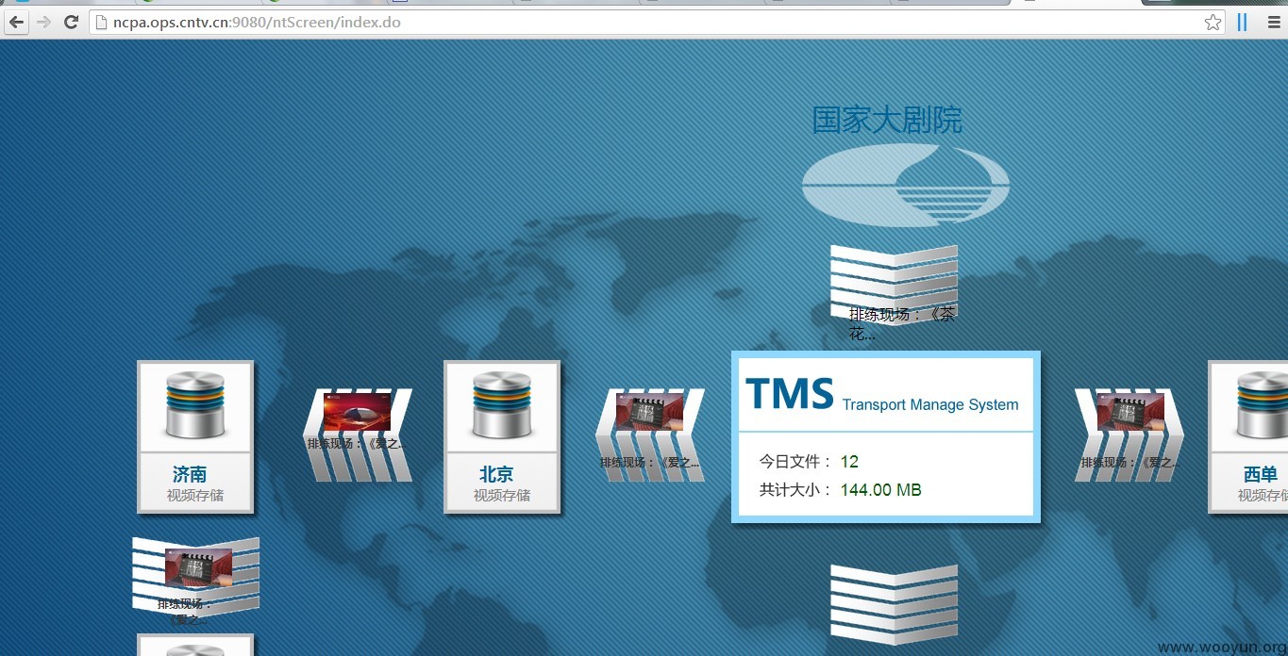Image resolution: width=1288 pixels, height=656 pixels.
Task: Select the 西单 storage database icon
Action: (x=1262, y=406)
